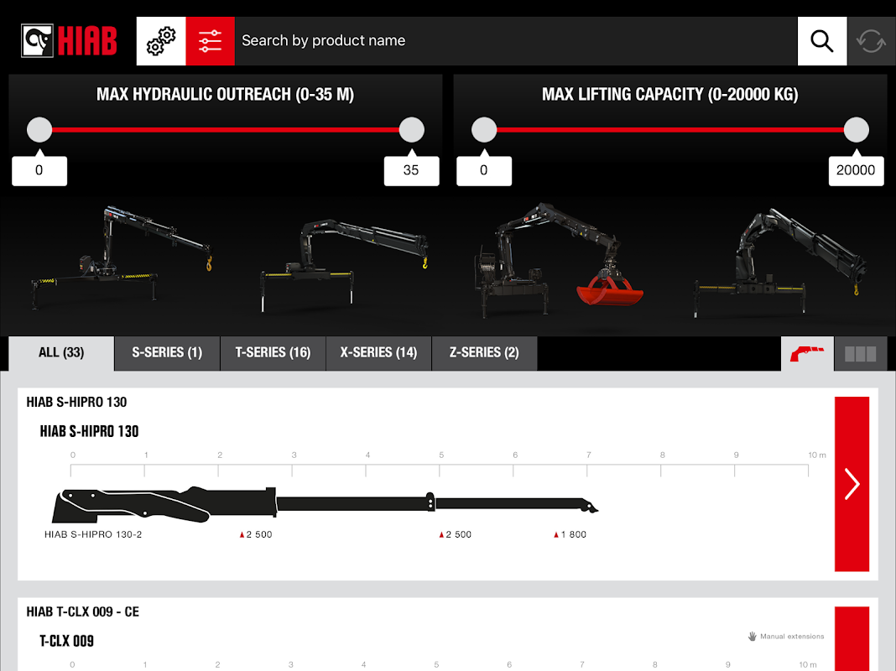Screen dimensions: 896x671
Task: Click the HIAB S-HIPRO 130-2 label
Action: 93,534
